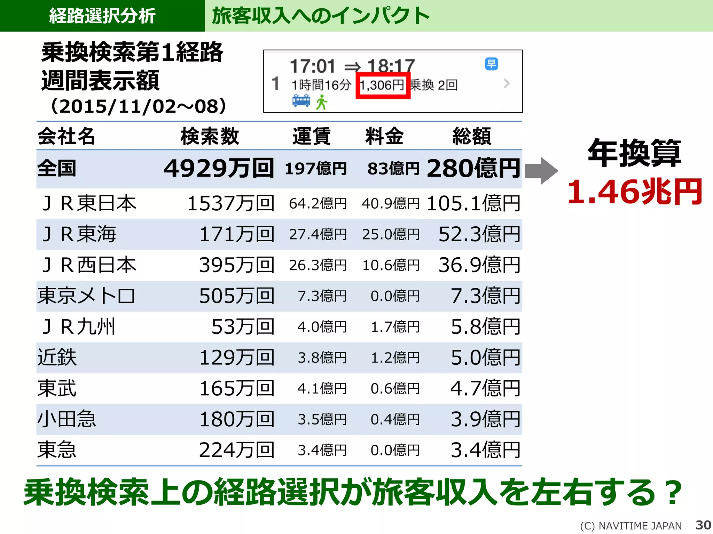Select the 小田急 row name
The width and height of the screenshot is (713, 534).
pos(67,419)
